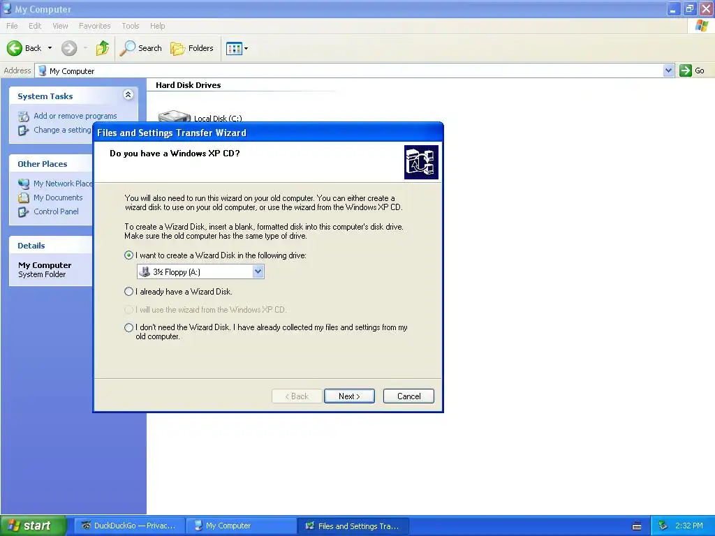This screenshot has height=536, width=715.
Task: Click the wizard's transfer computers icon
Action: (x=421, y=162)
